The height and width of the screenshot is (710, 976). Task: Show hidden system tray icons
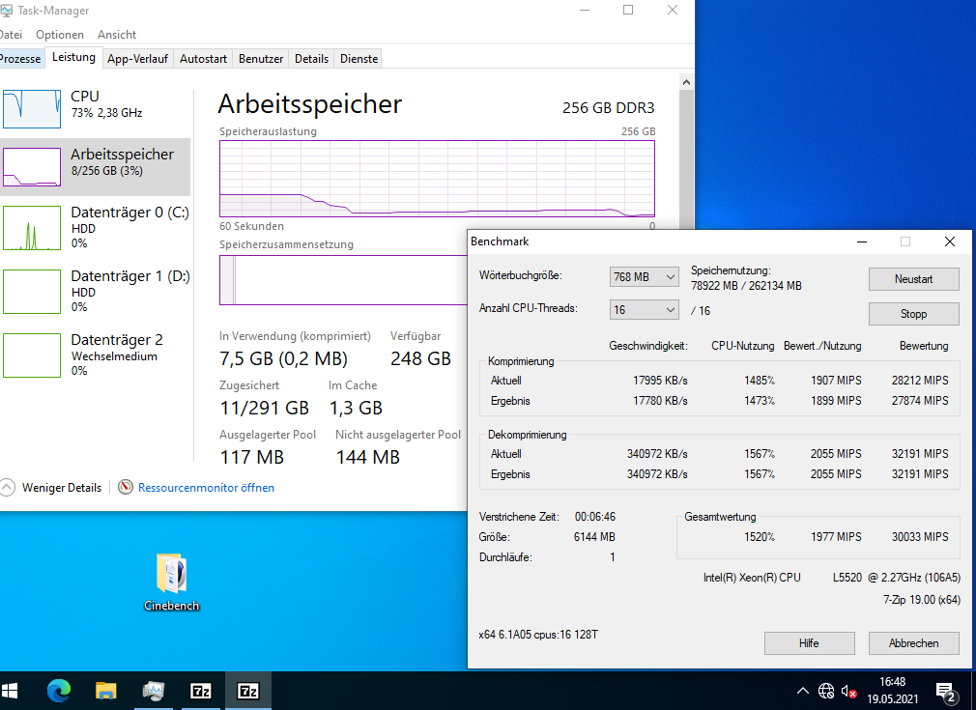click(802, 691)
